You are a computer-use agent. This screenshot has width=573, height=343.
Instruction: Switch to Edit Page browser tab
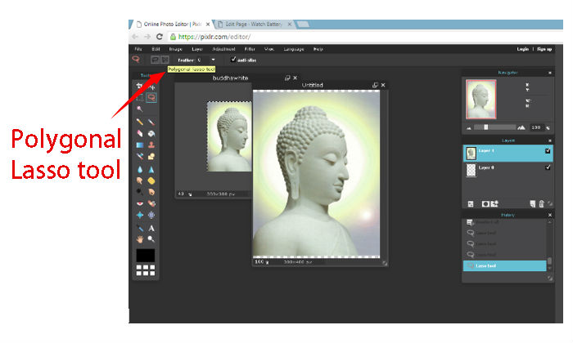coord(254,24)
